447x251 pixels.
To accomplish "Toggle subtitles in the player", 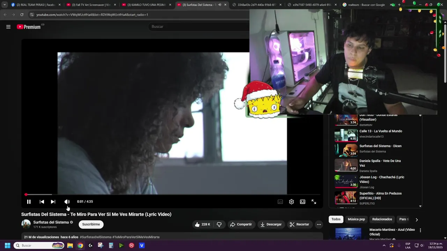I will pyautogui.click(x=280, y=201).
